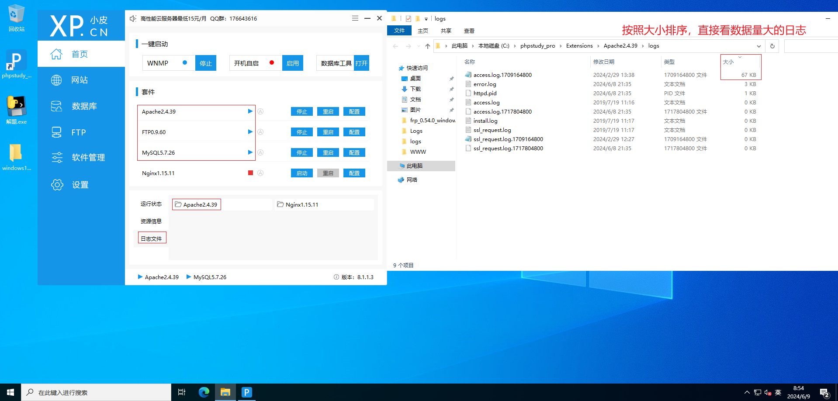Screen dimensions: 838x401
Task: Click the running play indicator for MySQL5.7.26
Action: click(250, 152)
